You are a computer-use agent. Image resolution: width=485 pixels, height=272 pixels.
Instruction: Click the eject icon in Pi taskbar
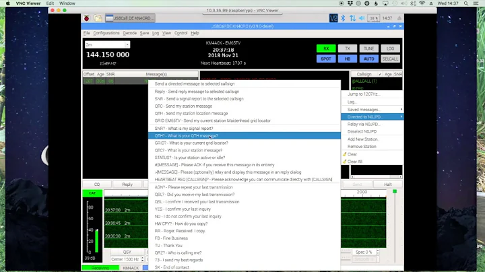click(x=399, y=18)
